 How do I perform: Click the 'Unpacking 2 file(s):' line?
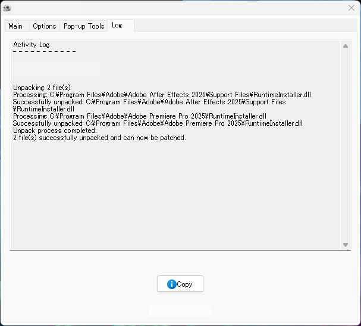pos(42,88)
